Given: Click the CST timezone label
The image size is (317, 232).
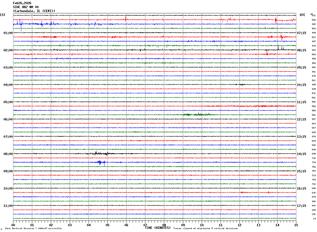Looking at the screenshot, I should click(3, 15).
